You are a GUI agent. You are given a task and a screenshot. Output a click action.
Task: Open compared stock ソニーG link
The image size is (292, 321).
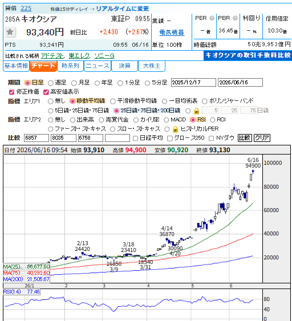point(104,56)
